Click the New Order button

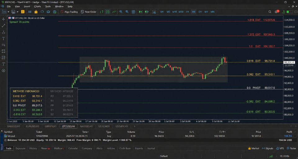[x=88, y=12]
